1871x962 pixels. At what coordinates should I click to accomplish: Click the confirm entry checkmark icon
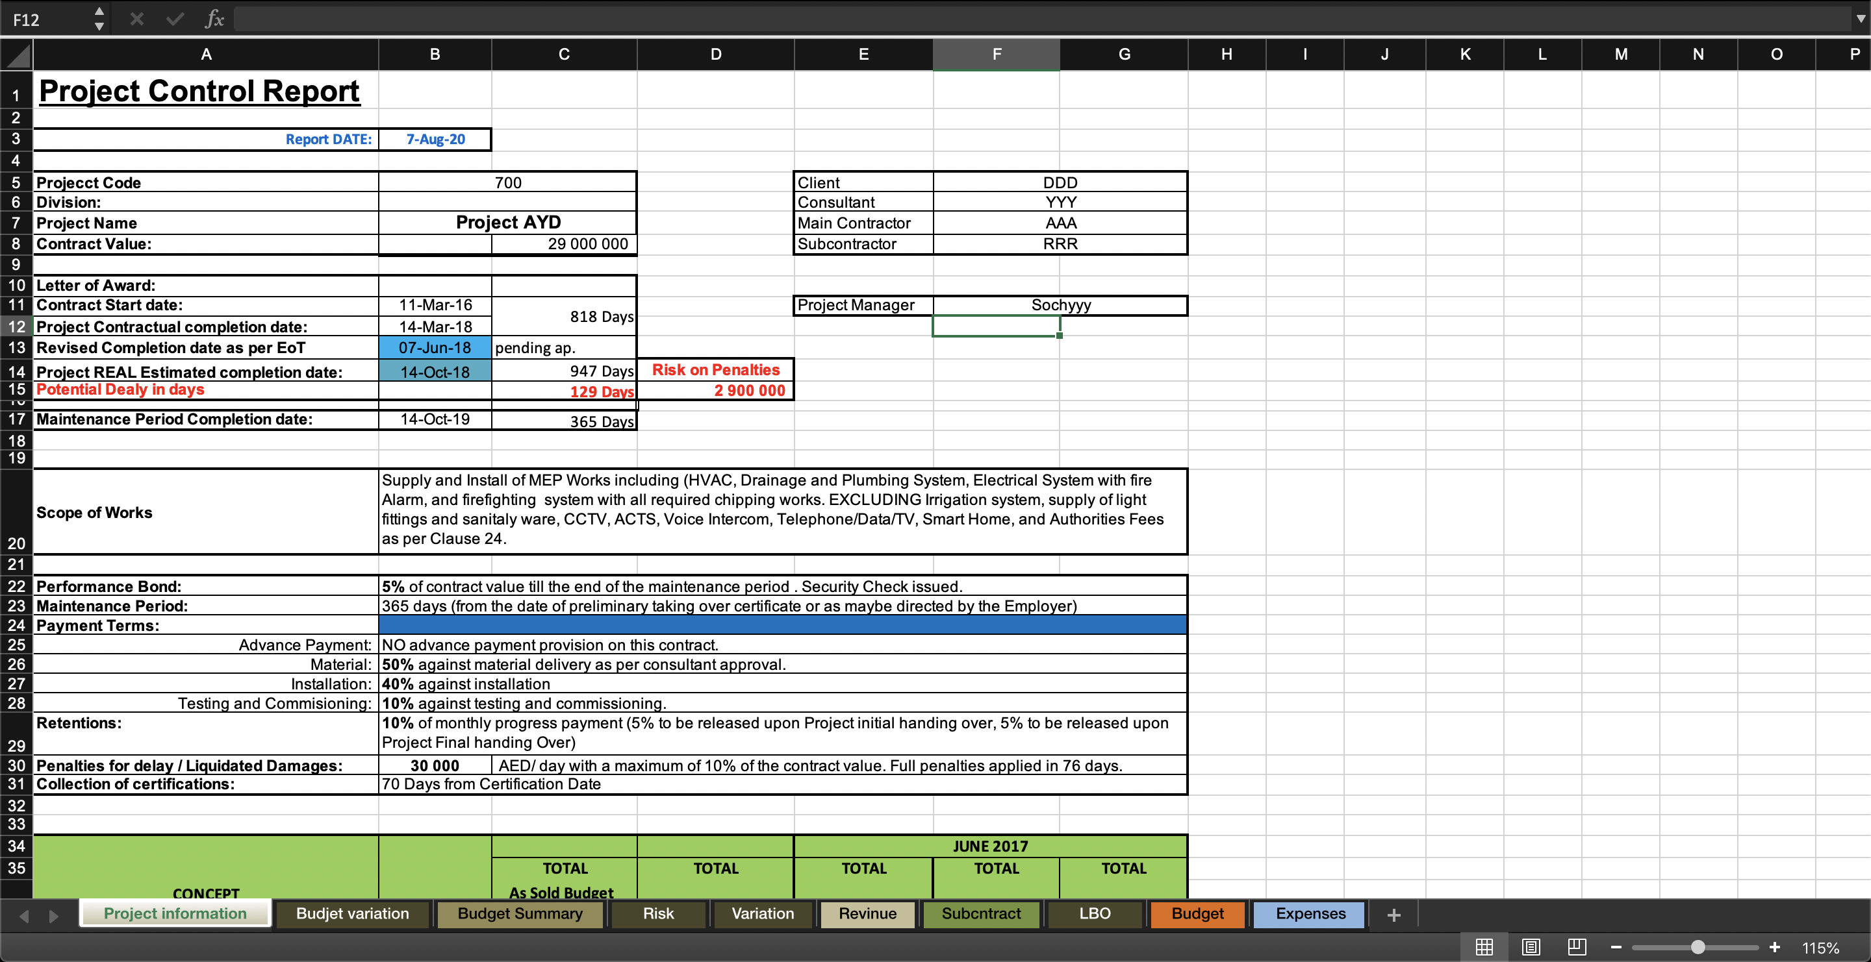pos(175,19)
